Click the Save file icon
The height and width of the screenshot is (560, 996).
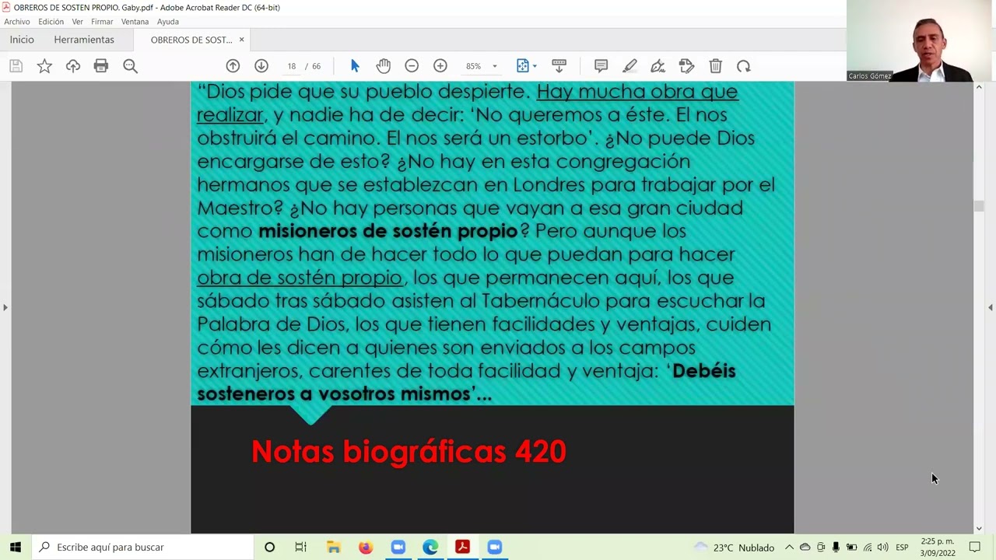[16, 66]
